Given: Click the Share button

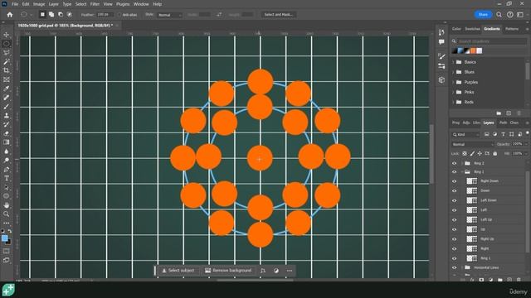Looking at the screenshot, I should pyautogui.click(x=483, y=15).
